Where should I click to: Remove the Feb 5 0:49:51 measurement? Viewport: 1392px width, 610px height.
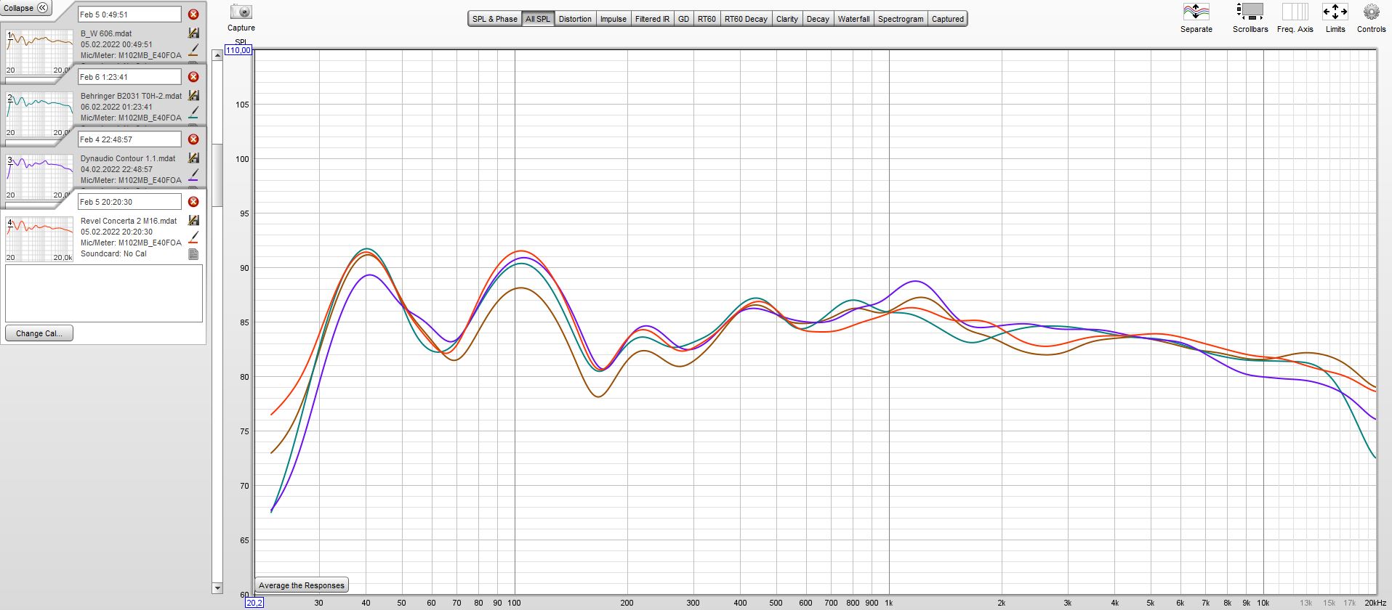pos(193,15)
